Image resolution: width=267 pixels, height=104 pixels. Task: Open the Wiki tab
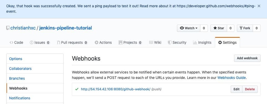[x=155, y=42]
